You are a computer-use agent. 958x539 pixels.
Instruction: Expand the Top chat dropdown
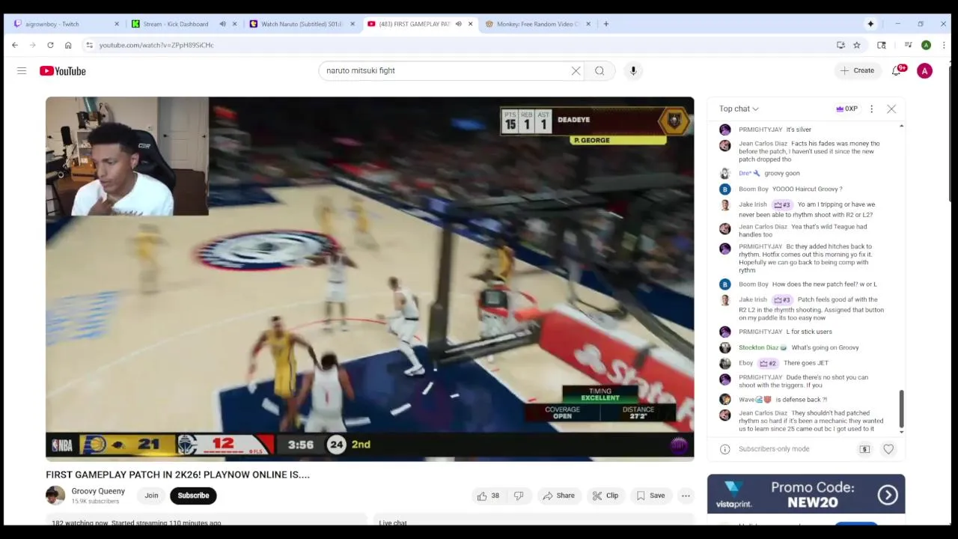739,109
